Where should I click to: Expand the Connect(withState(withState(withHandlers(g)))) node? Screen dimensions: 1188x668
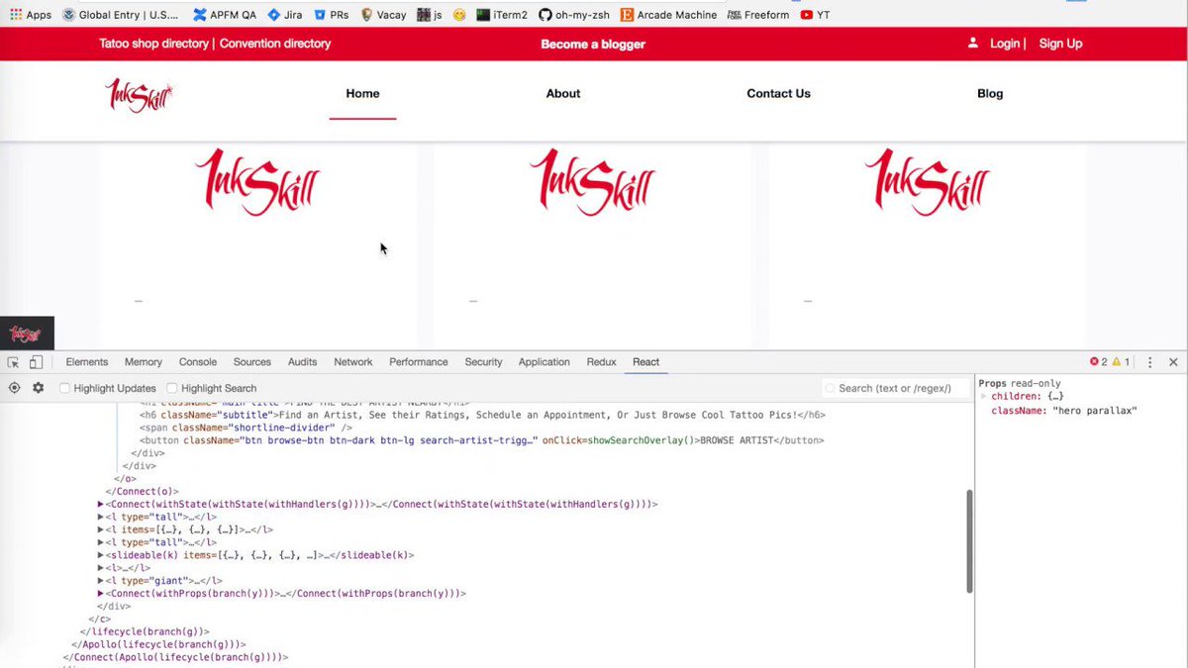click(101, 504)
